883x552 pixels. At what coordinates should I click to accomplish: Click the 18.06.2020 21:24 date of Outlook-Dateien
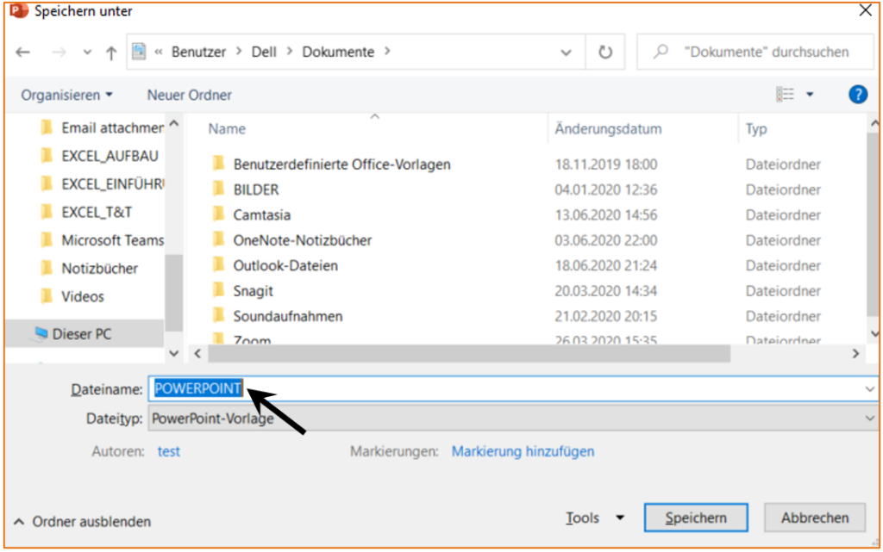(606, 265)
